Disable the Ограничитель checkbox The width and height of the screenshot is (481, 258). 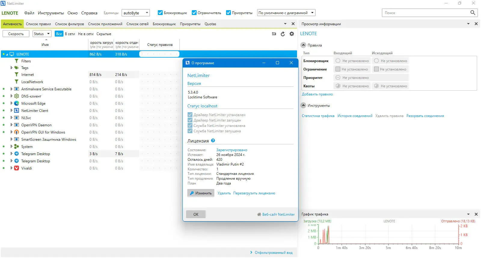coord(194,13)
